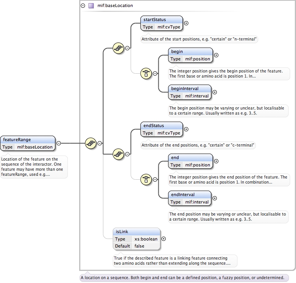This screenshot has height=283, width=296.
Task: Collapse the mif:baseLocation group
Action: click(x=83, y=6)
